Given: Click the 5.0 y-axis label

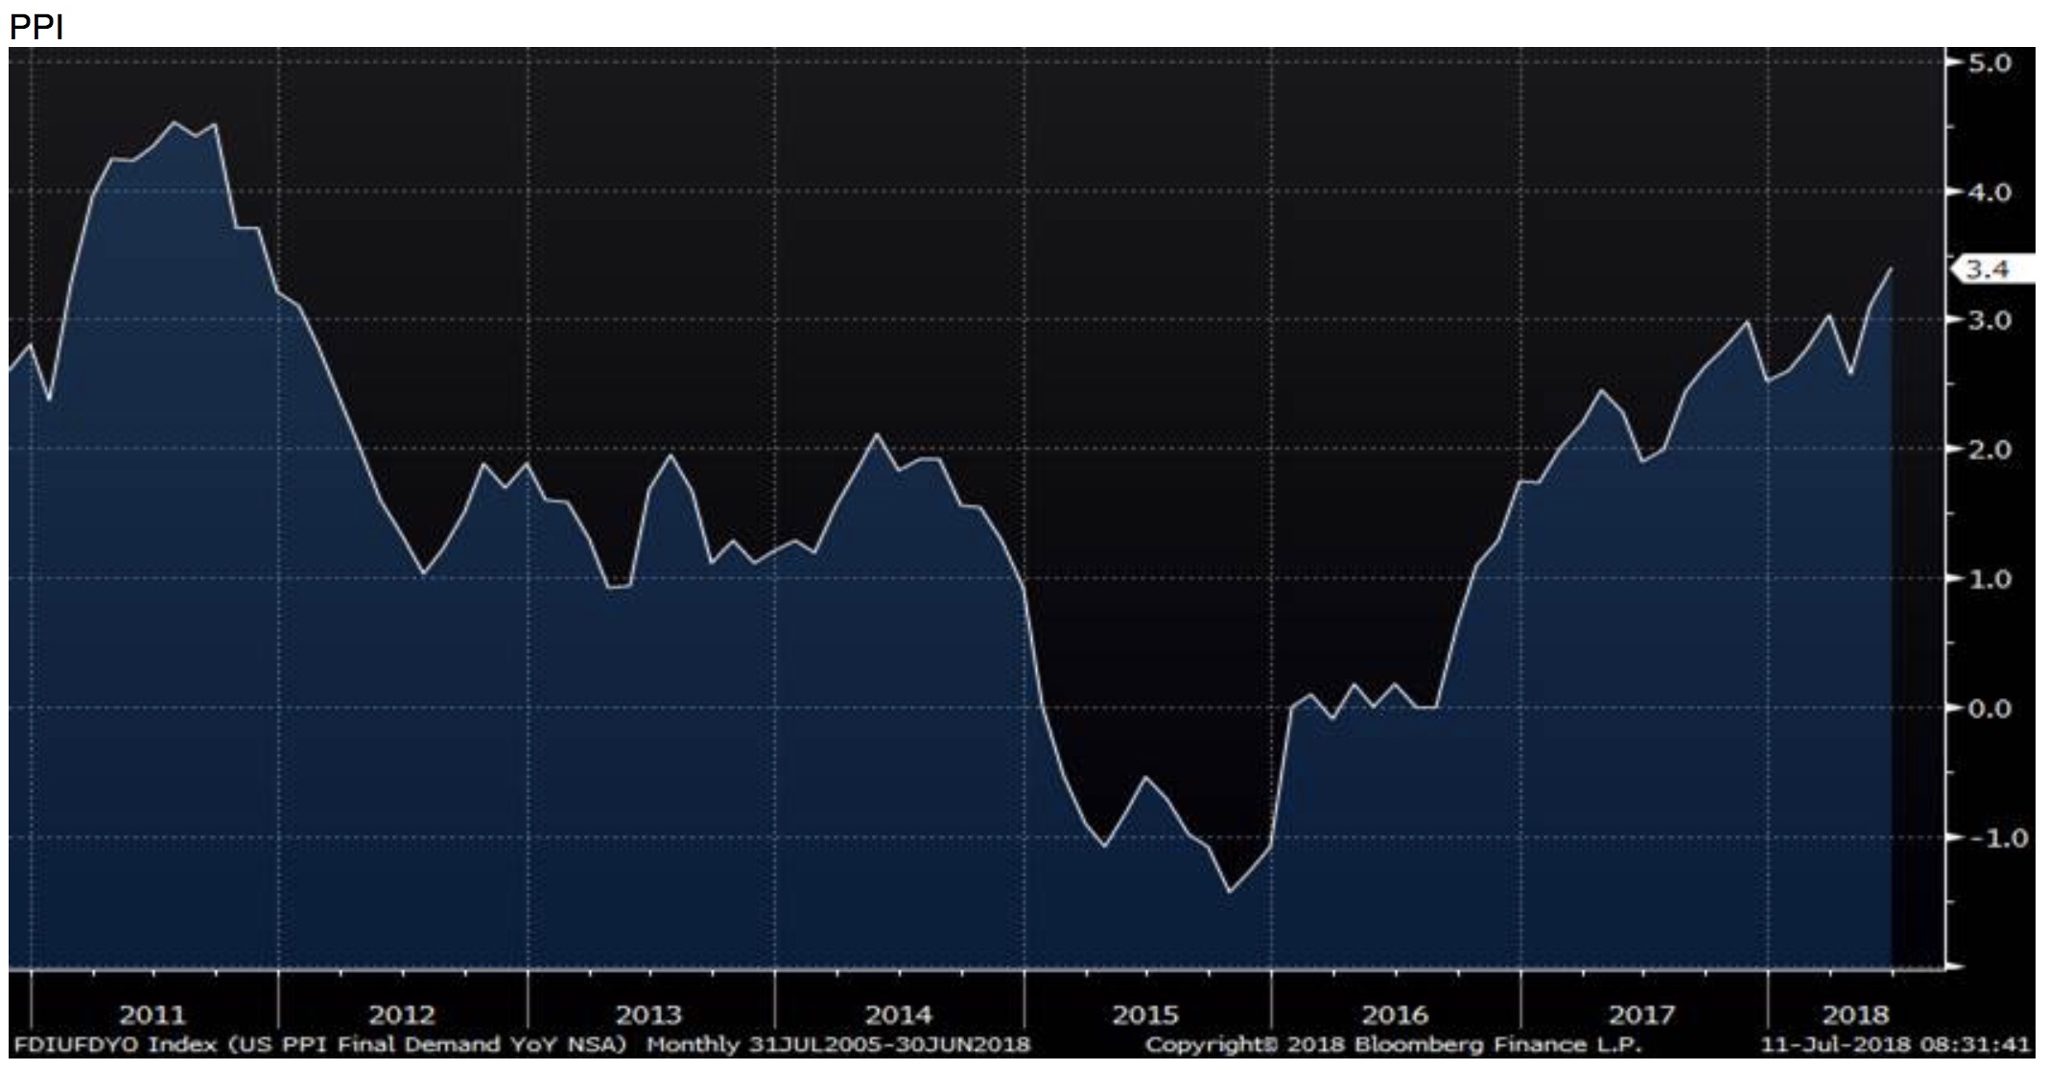Looking at the screenshot, I should tap(1990, 63).
